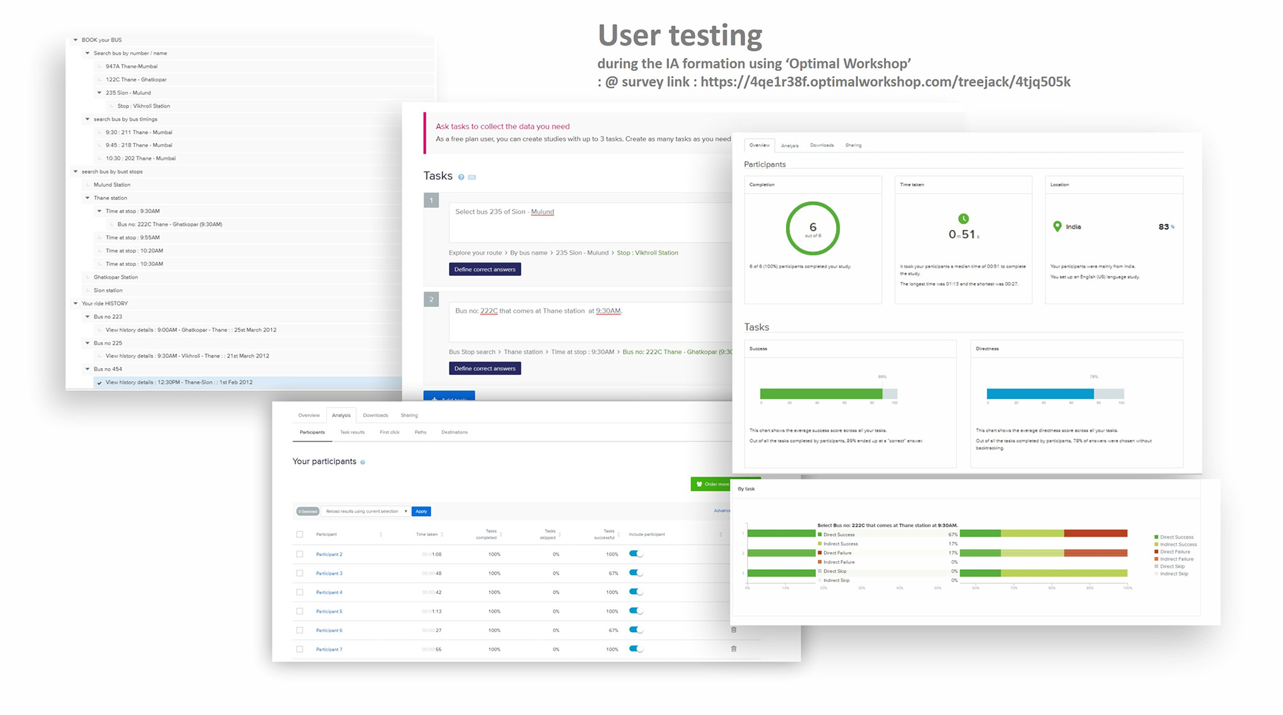Sort by the Tasks successful column arrows
1283x715 pixels.
click(x=619, y=535)
